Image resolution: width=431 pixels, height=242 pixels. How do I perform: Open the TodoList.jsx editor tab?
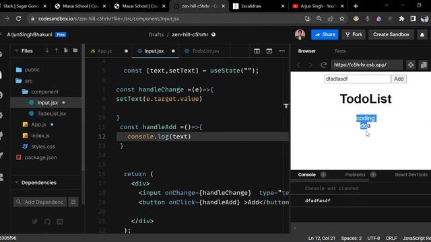click(x=205, y=51)
